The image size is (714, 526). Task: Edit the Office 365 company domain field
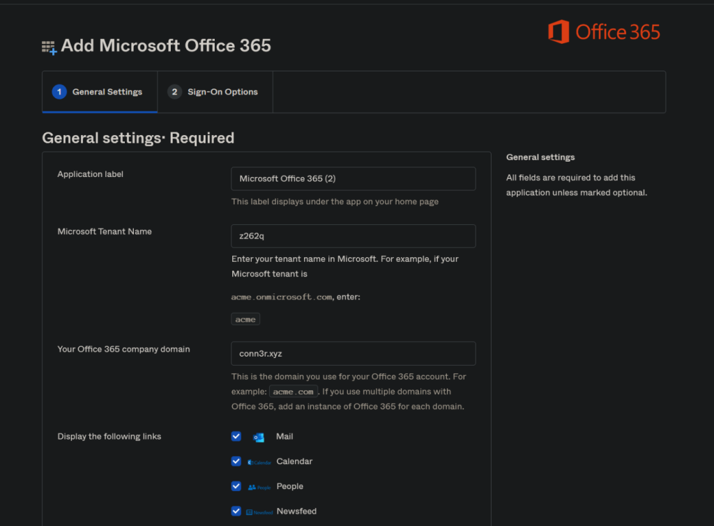click(x=353, y=354)
